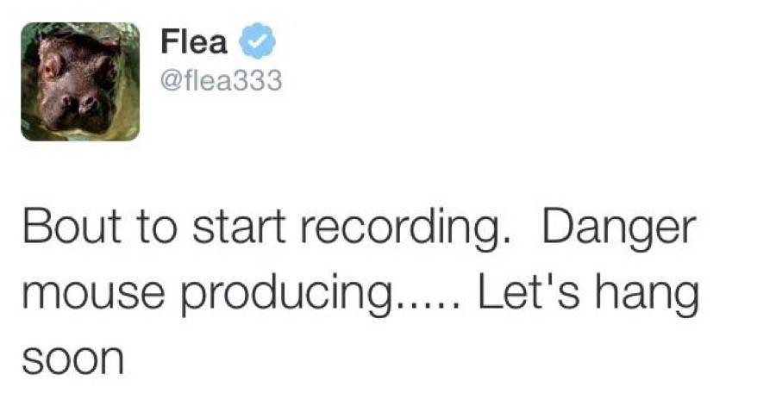The width and height of the screenshot is (776, 406).
Task: Open Flea's hippo profile picture
Action: click(x=80, y=82)
